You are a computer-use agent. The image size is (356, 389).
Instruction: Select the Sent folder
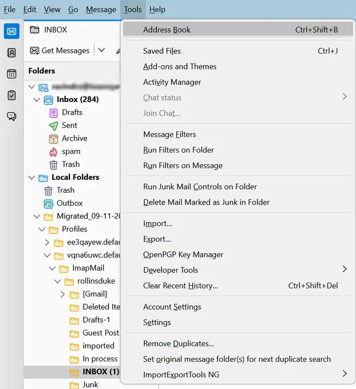click(69, 126)
